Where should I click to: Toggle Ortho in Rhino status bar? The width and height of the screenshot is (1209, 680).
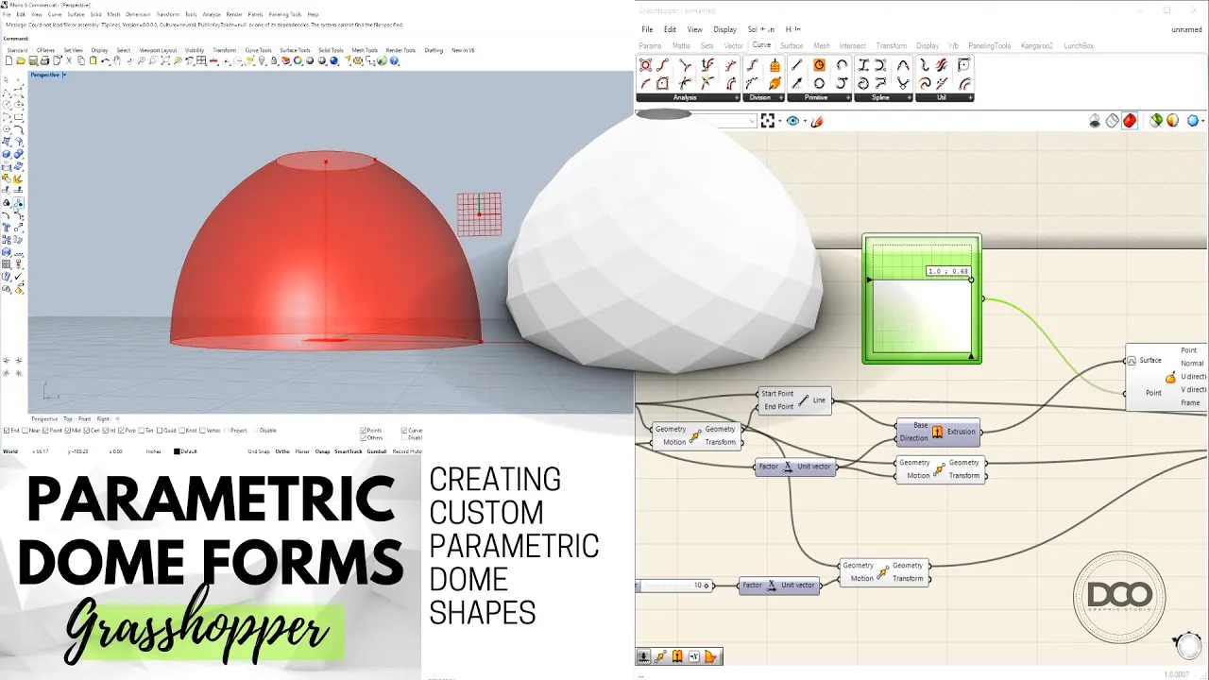(x=282, y=451)
